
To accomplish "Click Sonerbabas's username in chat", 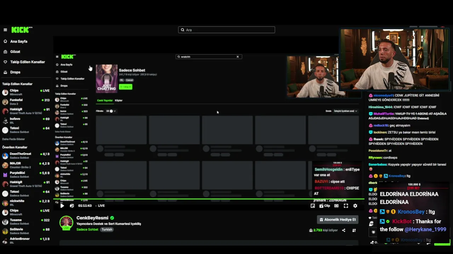I will pos(378,164).
